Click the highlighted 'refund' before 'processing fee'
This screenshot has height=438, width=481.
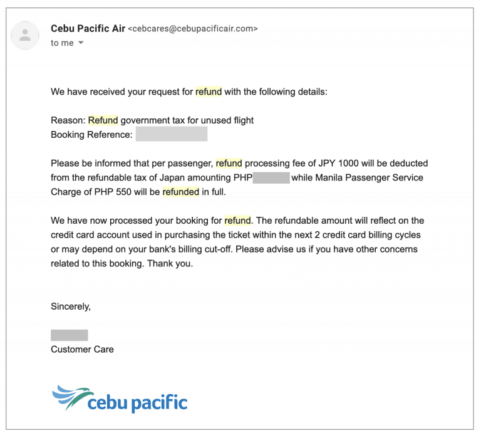(229, 164)
